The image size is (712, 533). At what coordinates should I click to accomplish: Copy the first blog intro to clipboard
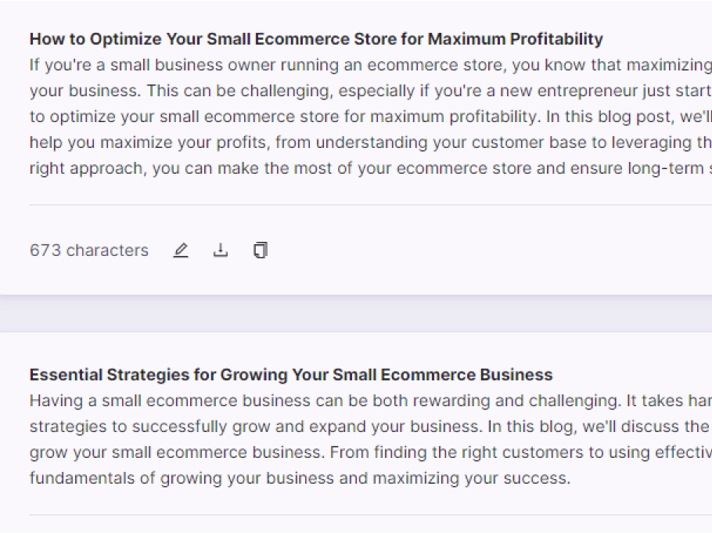tap(261, 250)
